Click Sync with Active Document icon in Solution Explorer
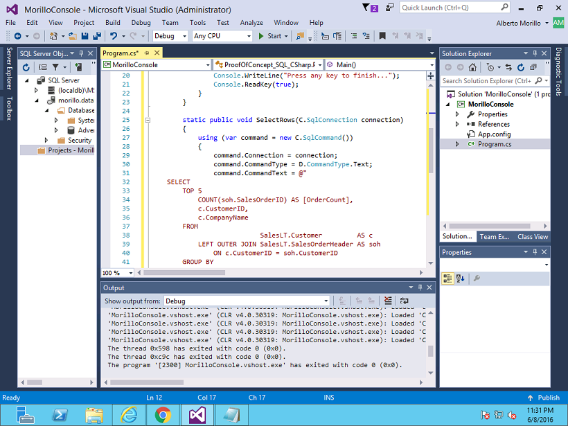The width and height of the screenshot is (568, 426). coord(508,67)
